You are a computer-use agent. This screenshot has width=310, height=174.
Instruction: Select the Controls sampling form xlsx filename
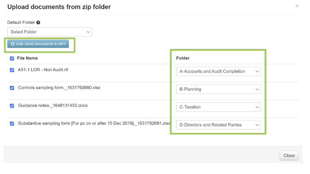pyautogui.click(x=59, y=88)
